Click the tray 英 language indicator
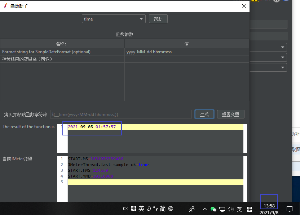The width and height of the screenshot is (300, 215). (x=239, y=210)
